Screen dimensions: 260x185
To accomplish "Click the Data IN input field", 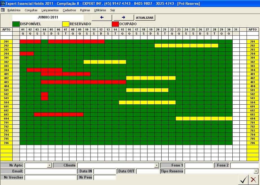I will click(x=105, y=171).
